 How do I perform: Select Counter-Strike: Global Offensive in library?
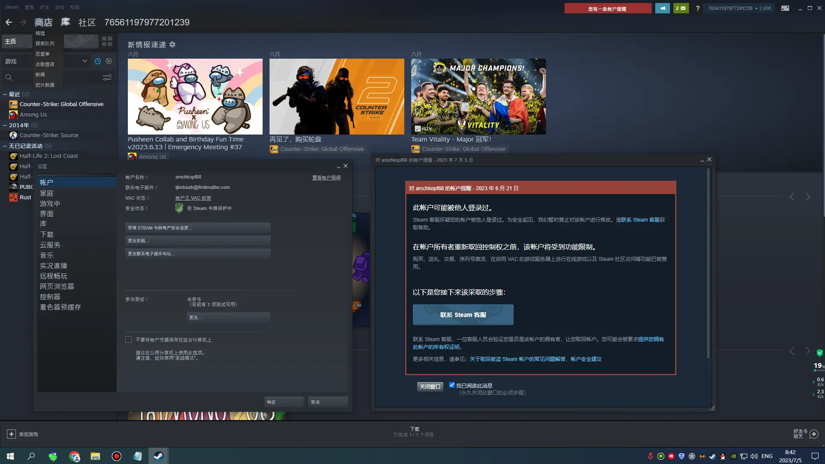click(x=61, y=104)
